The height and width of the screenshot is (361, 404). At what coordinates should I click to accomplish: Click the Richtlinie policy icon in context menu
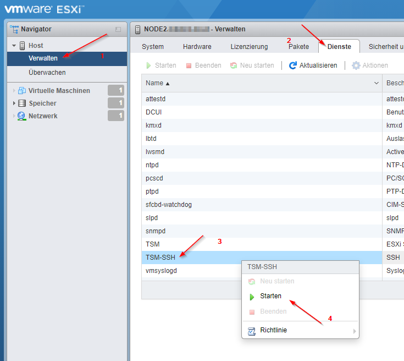click(x=252, y=331)
